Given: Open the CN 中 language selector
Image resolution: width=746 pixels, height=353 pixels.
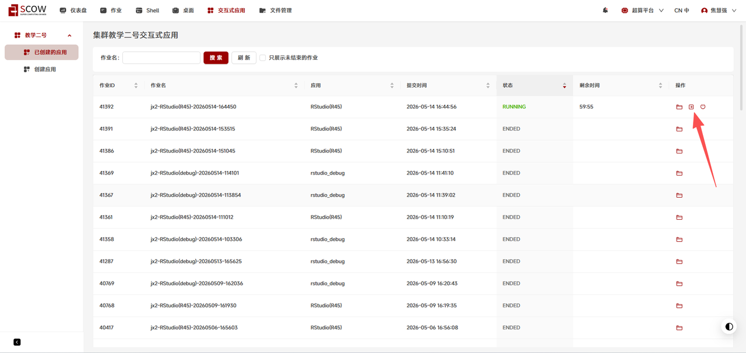Looking at the screenshot, I should (x=681, y=10).
